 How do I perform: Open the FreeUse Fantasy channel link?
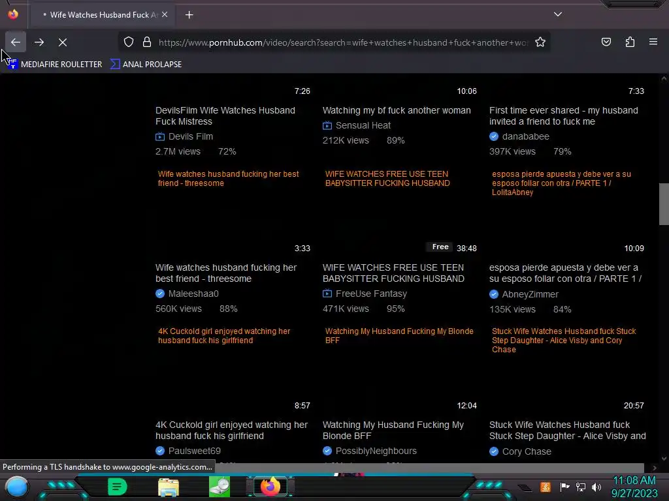pos(371,294)
